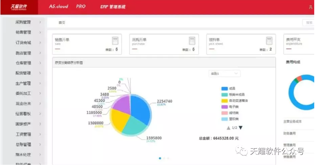Expand the 生产管理 chevron
The image size is (315, 166).
click(x=40, y=83)
